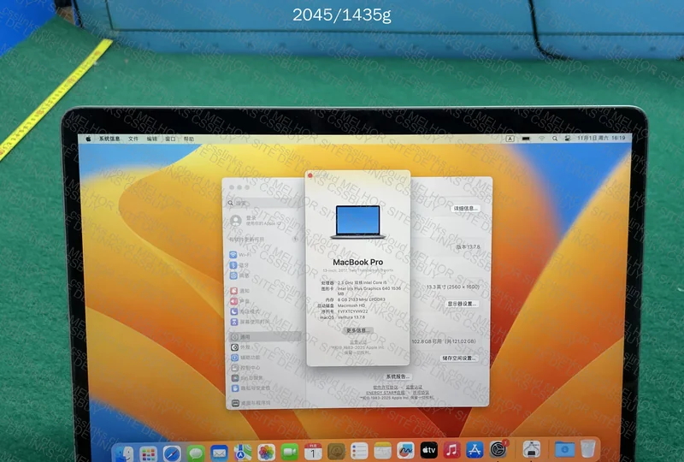
Task: Click the search field in the System Settings sidebar
Action: (x=265, y=203)
